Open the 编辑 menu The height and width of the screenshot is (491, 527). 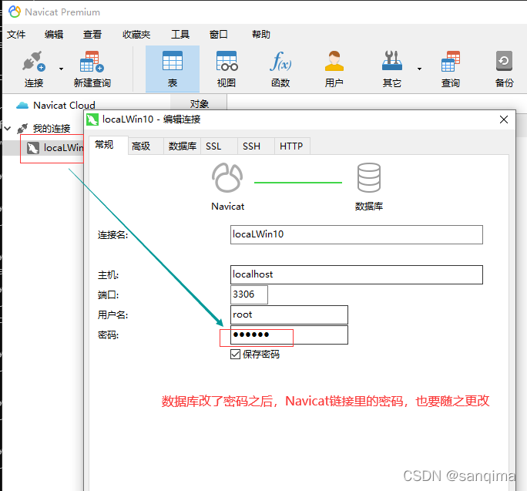pyautogui.click(x=54, y=35)
